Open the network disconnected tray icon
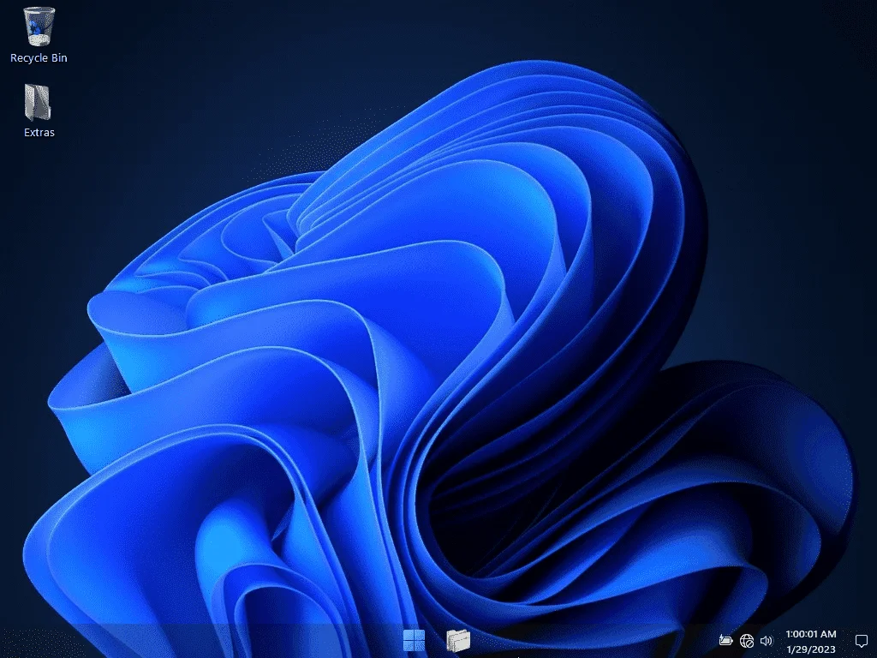This screenshot has width=877, height=658. coord(746,641)
